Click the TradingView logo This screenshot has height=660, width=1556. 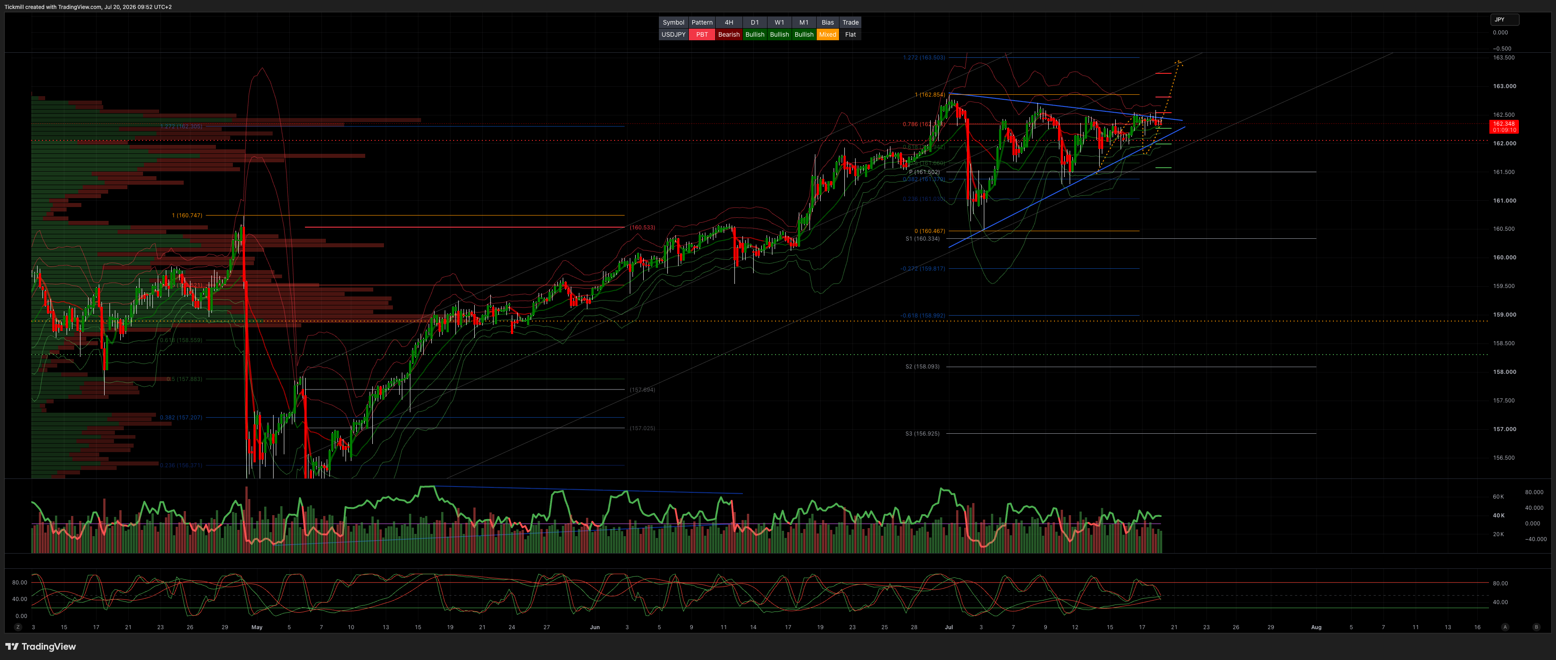tap(41, 647)
